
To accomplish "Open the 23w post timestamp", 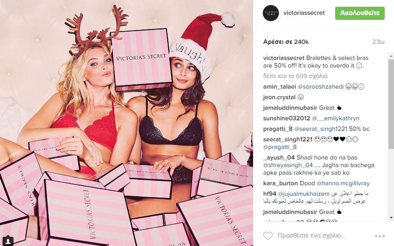I will [378, 42].
